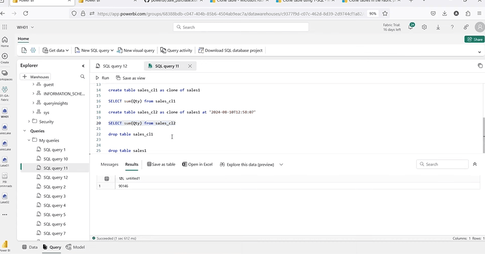Open the New SQL query dropdown
Screen dimensions: 485x254
[94, 50]
